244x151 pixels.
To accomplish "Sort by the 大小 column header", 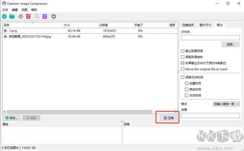I will pyautogui.click(x=81, y=25).
